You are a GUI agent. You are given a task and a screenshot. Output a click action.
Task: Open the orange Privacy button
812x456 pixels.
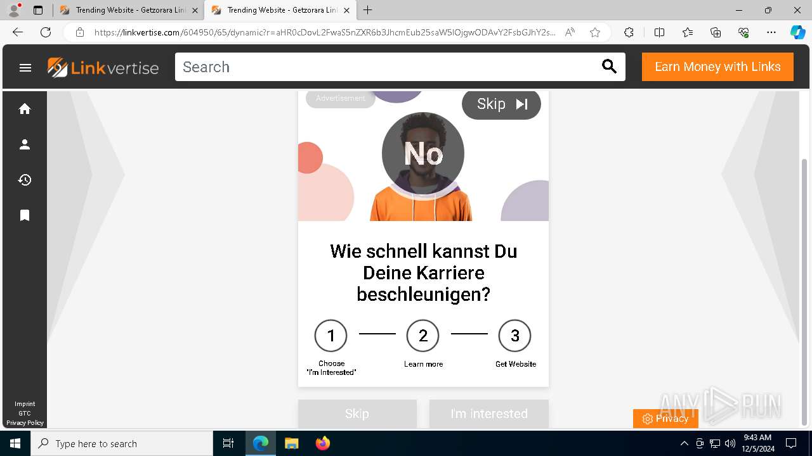[x=665, y=419]
